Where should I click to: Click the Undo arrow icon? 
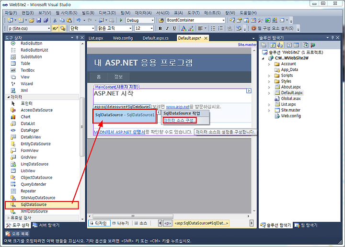coord(79,21)
